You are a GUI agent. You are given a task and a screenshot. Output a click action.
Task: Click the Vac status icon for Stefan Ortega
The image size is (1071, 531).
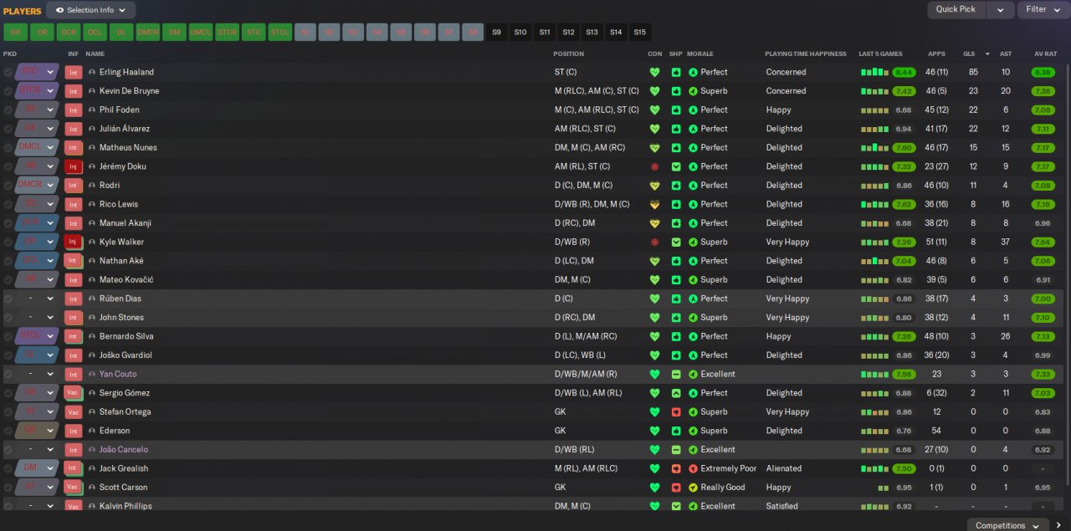coord(74,411)
